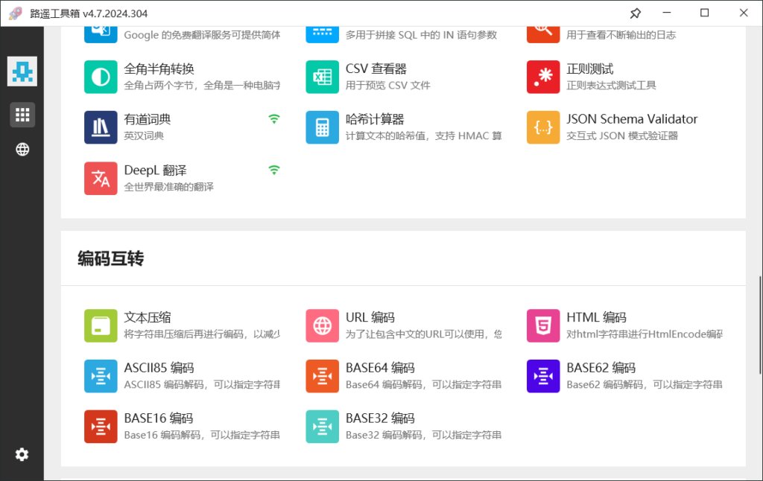Switch to the grid tools view in sidebar
This screenshot has height=481, width=763.
click(x=22, y=115)
